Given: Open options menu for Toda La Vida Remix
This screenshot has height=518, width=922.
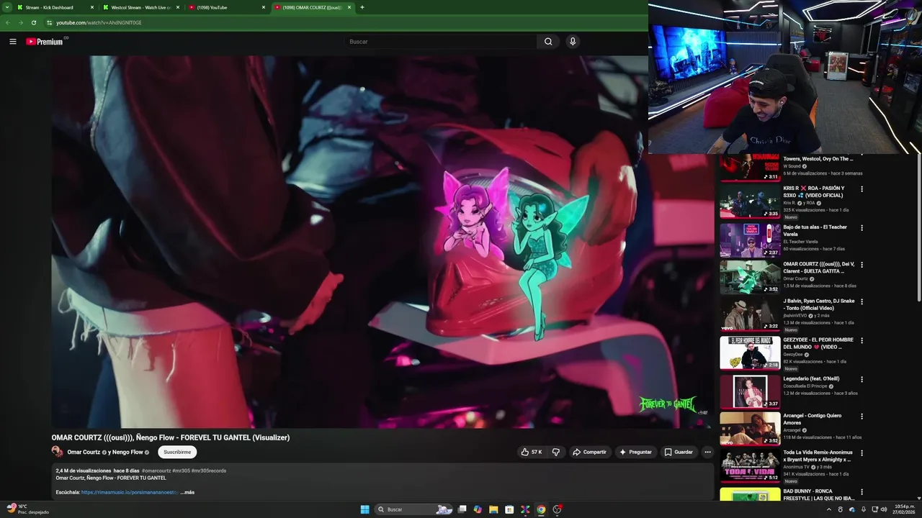Looking at the screenshot, I should click(861, 453).
